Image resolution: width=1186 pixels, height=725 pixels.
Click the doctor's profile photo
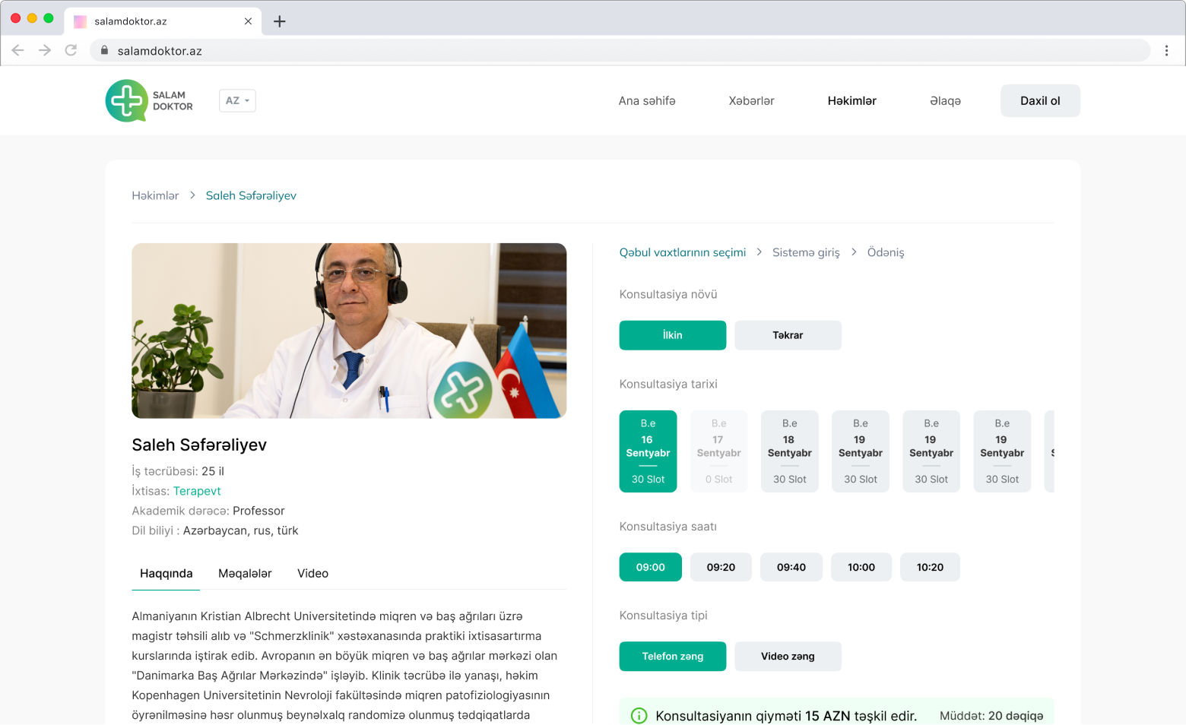click(349, 331)
